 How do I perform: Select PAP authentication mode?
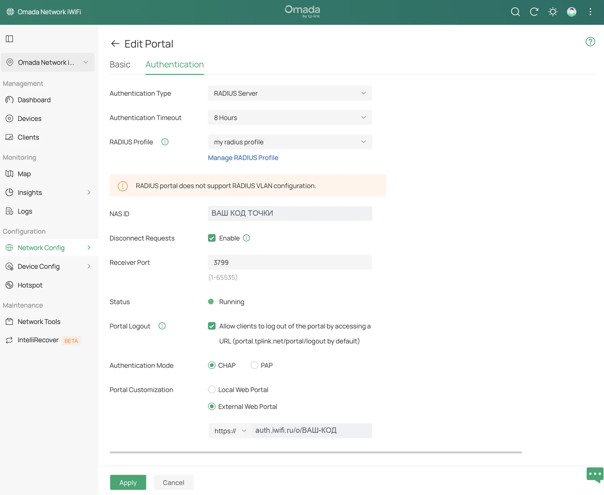(x=254, y=365)
